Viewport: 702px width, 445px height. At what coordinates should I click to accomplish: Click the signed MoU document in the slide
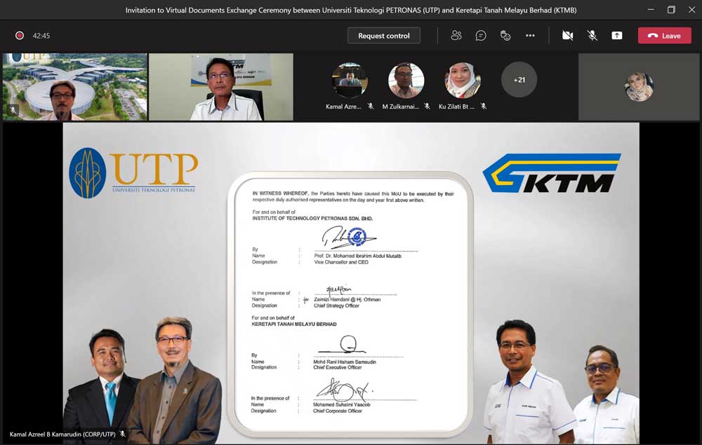click(350, 304)
